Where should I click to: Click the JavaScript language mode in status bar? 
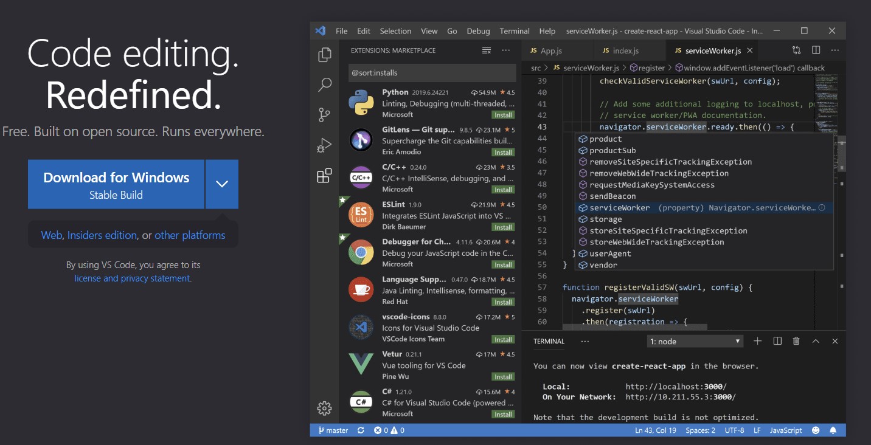point(786,430)
